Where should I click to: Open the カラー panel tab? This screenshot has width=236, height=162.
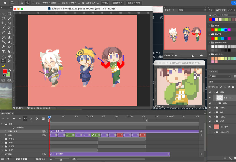(x=212, y=10)
